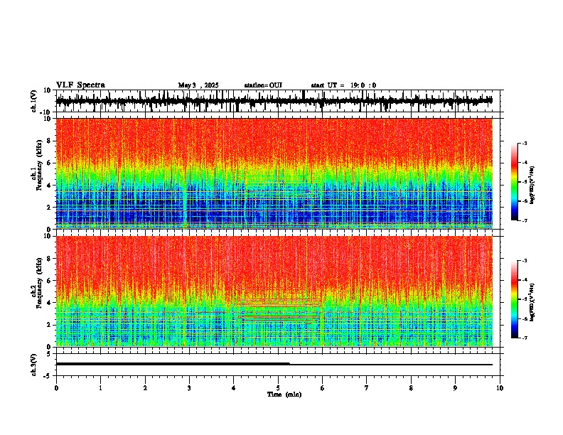Click the ch.1 spectrogram '2' kHz tick label
Viewport: 563px width, 435px height.
(x=50, y=207)
